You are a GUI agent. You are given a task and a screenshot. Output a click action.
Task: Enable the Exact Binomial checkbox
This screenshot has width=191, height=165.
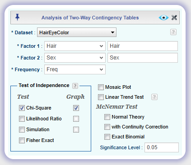click(x=107, y=137)
